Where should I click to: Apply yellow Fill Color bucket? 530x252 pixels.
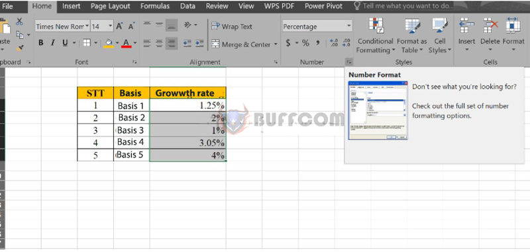point(109,43)
